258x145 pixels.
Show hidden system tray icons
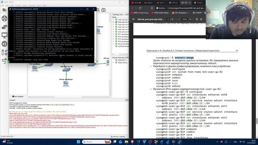[217, 142]
